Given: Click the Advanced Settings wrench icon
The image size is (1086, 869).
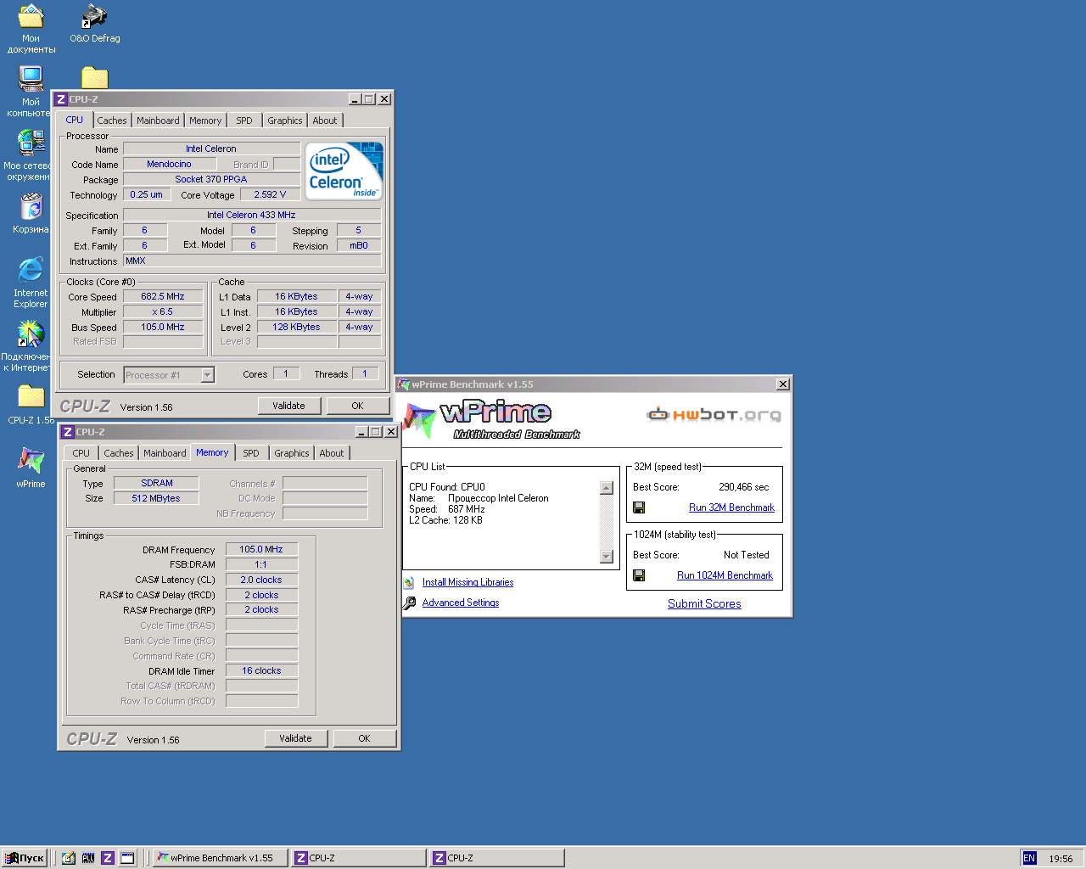Looking at the screenshot, I should point(409,603).
